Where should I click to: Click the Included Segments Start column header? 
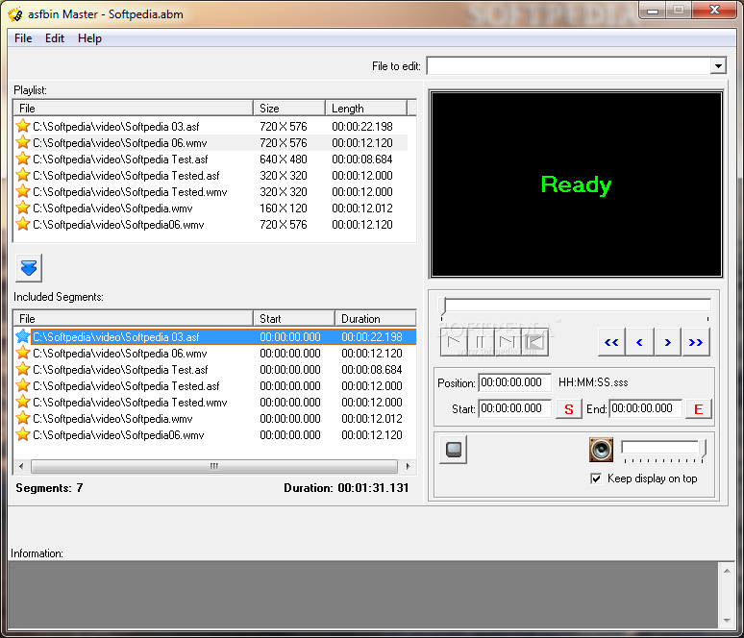(294, 318)
